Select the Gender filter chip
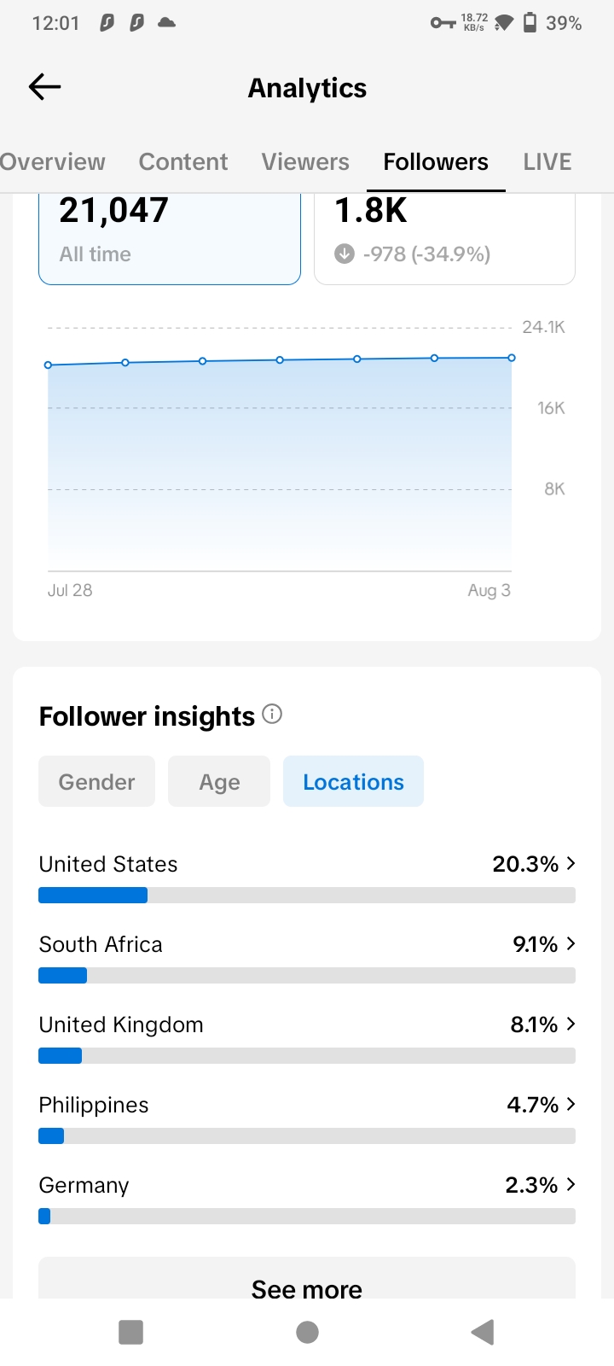 [96, 781]
